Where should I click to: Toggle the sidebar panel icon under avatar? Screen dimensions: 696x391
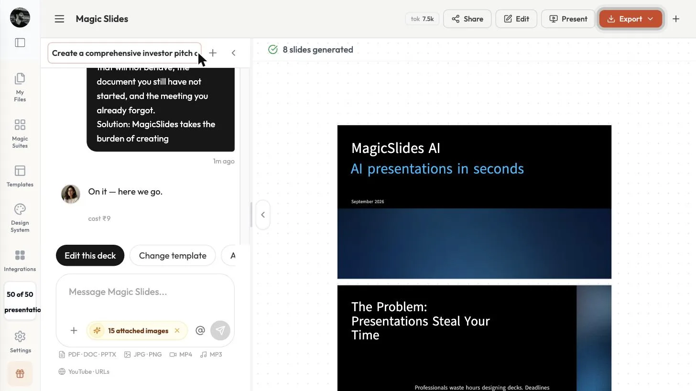(20, 43)
